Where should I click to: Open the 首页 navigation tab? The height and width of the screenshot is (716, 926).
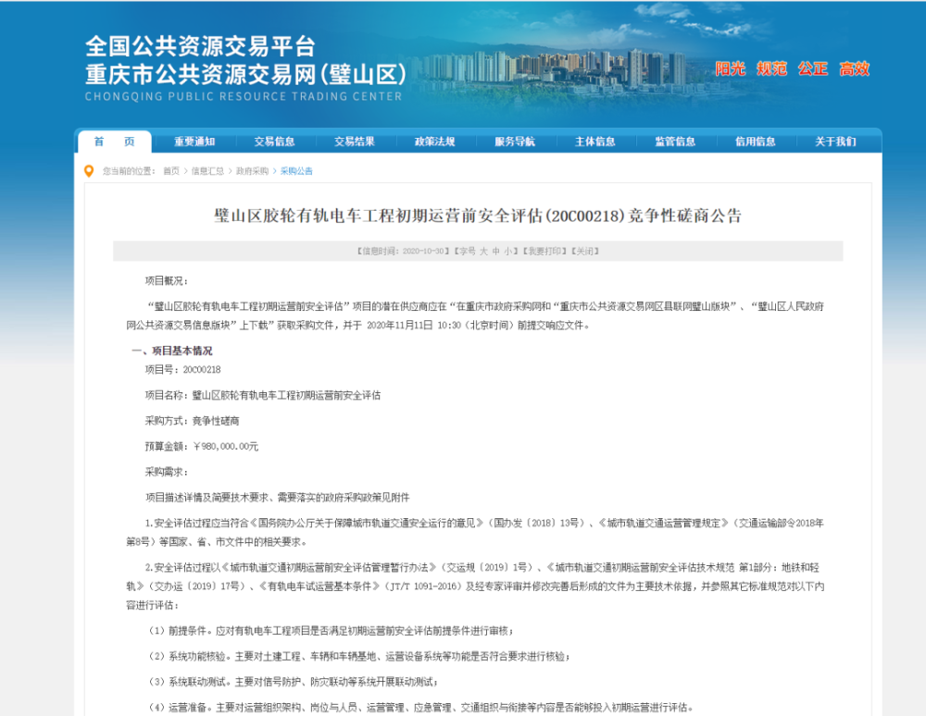click(x=115, y=142)
